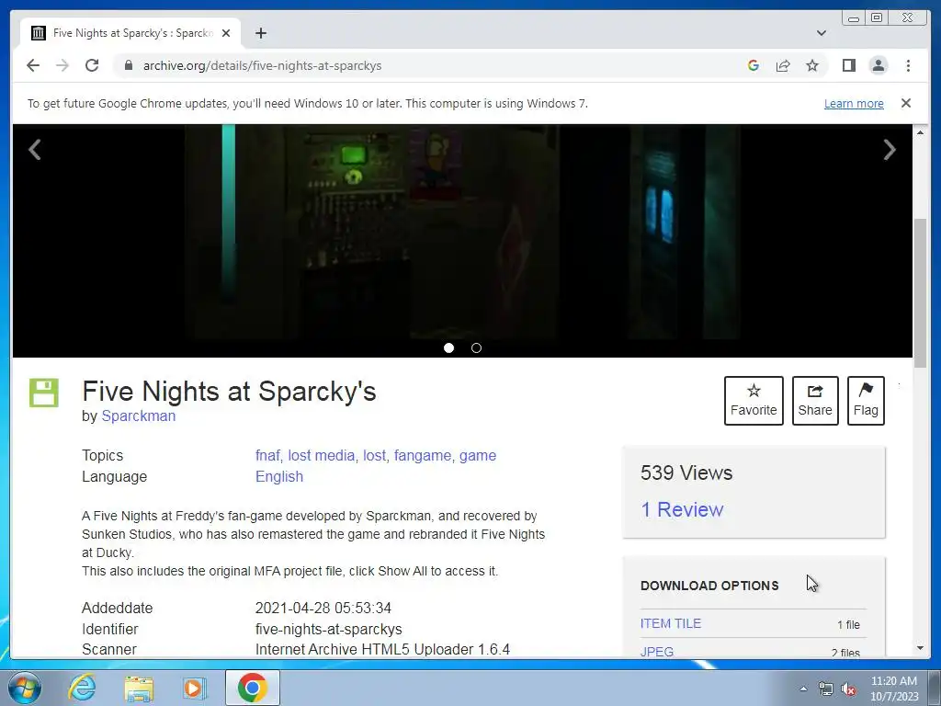Go back with the browser back arrow
This screenshot has width=941, height=706.
(x=33, y=65)
